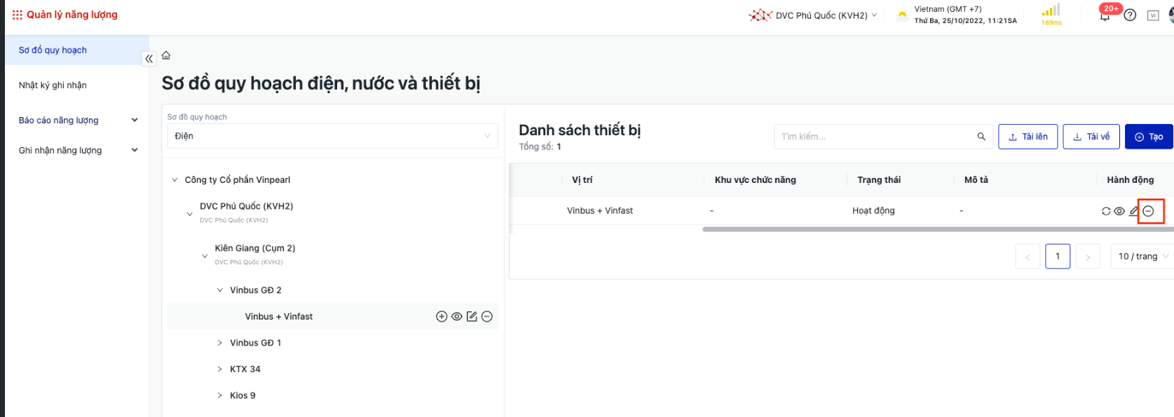Expand the Vinbus GĐ 1 tree node
Viewport: 1174px width, 417px height.
click(x=219, y=343)
